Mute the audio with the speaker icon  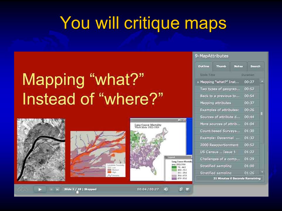tap(166, 189)
